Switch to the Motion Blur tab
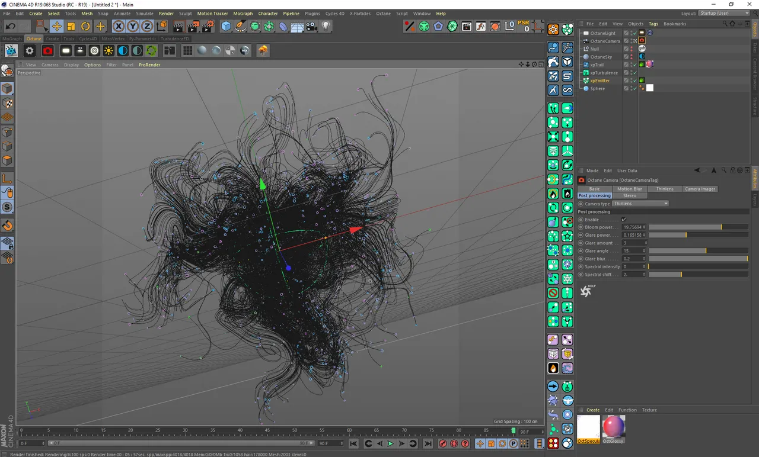This screenshot has height=457, width=759. tap(629, 189)
